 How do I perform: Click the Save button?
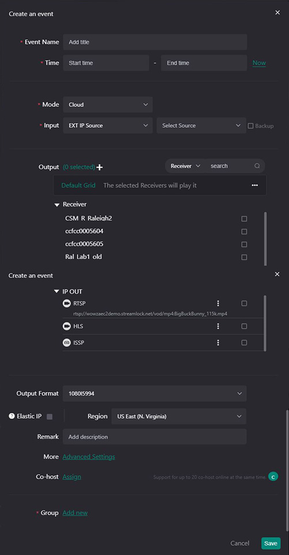271,543
